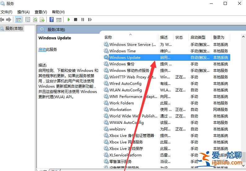The width and height of the screenshot is (246, 171).
Task: Select the wwbizsrv service
Action: (167, 129)
